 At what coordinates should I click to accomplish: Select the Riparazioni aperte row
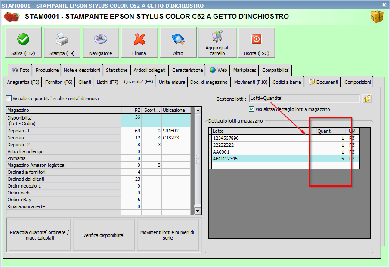click(x=99, y=206)
